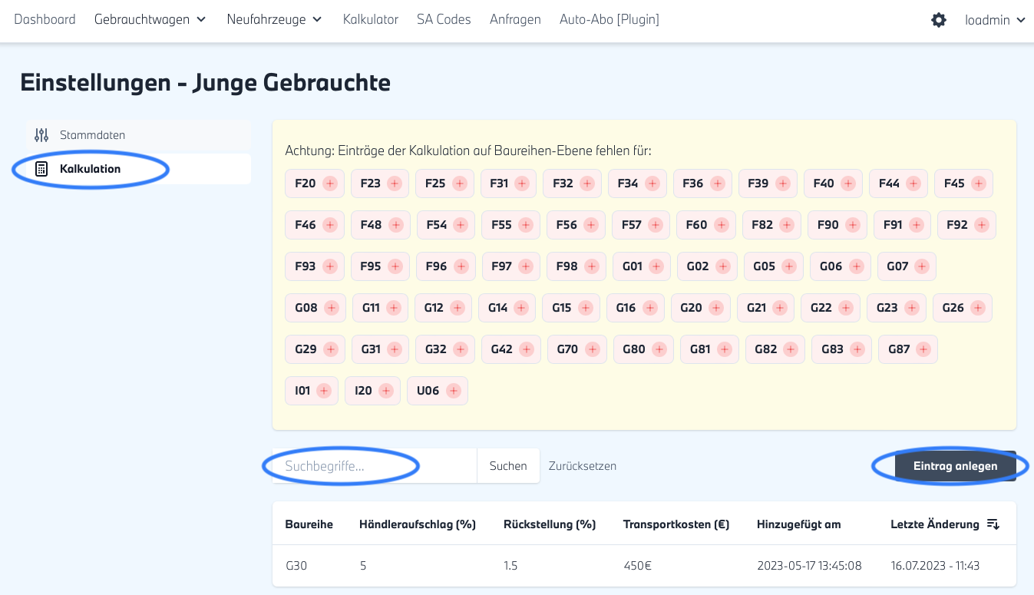
Task: Open the settings gear icon
Action: pos(938,20)
